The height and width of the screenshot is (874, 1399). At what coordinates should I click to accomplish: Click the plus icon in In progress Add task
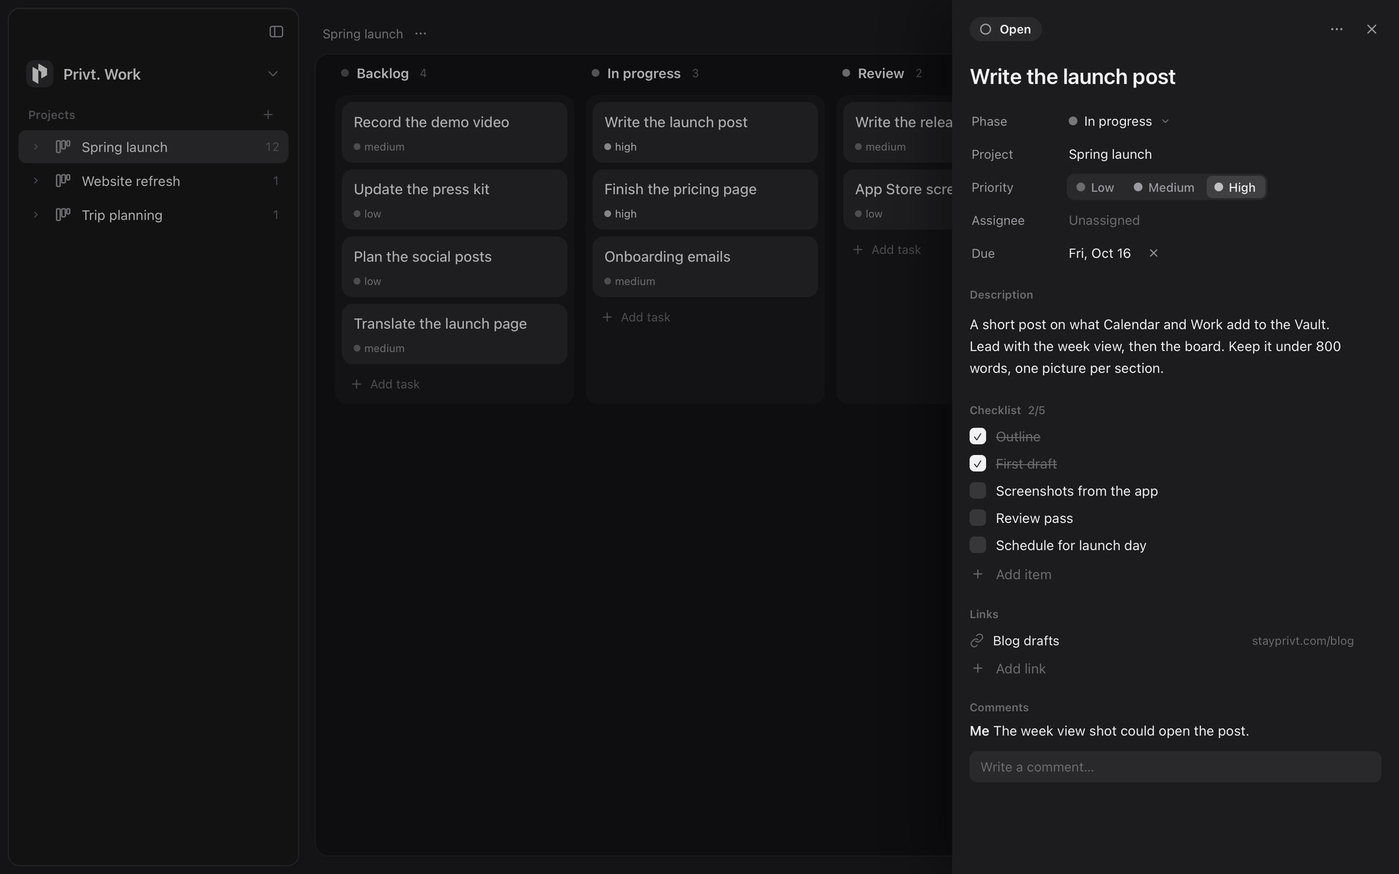[x=607, y=317]
